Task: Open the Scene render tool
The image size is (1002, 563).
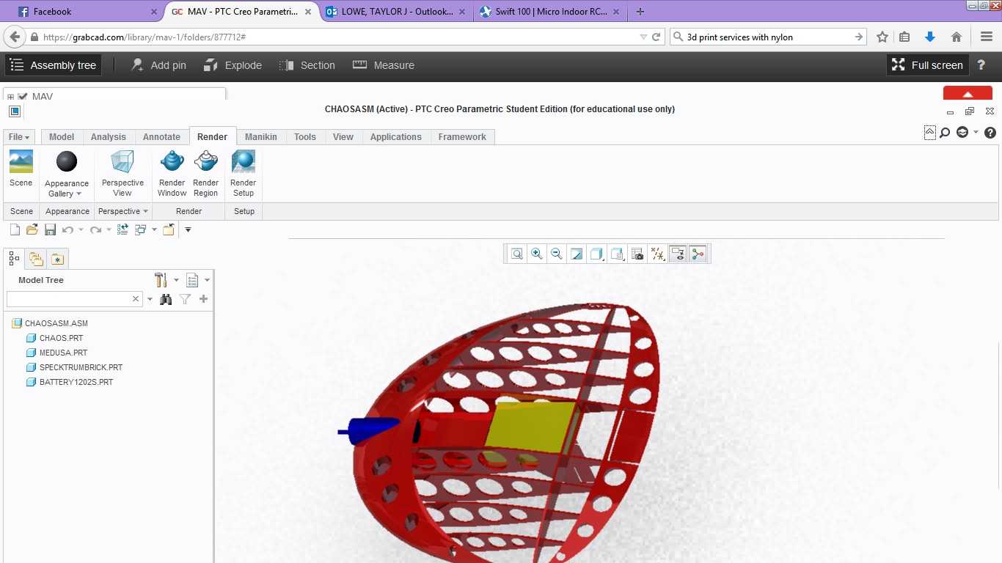Action: coord(21,169)
